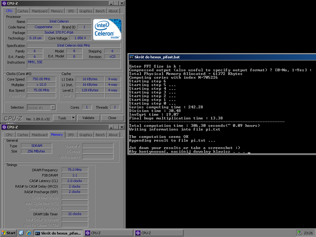The width and height of the screenshot is (316, 237).
Task: Click the Core Speed value 750.00 MHz
Action: click(x=41, y=79)
